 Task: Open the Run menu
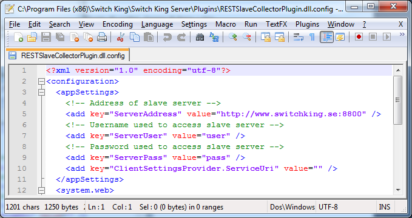[251, 24]
